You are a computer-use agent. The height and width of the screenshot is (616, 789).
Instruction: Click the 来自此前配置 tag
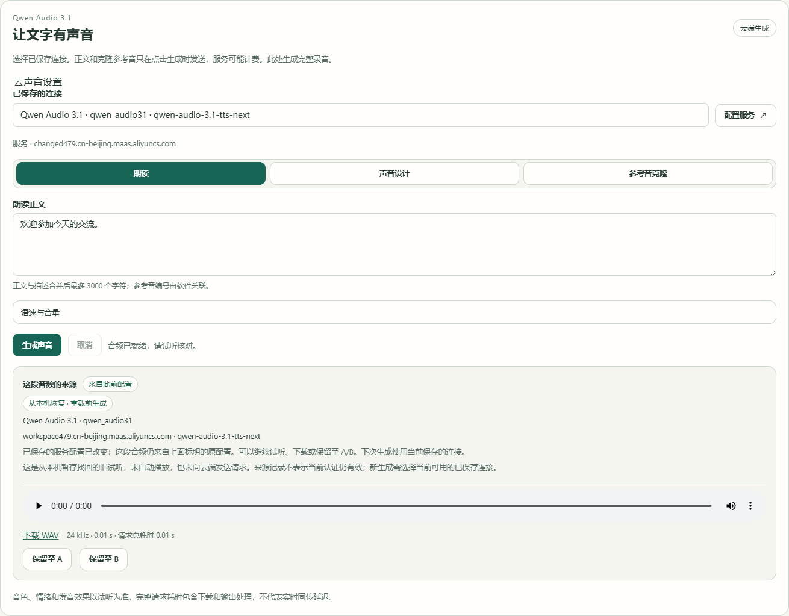[x=110, y=384]
